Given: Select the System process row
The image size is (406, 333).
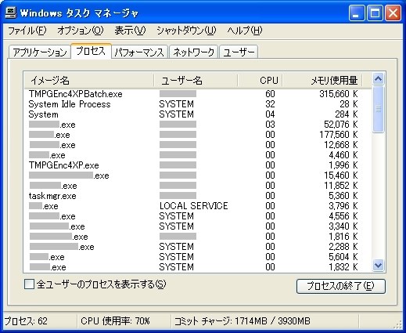Looking at the screenshot, I should 198,114.
